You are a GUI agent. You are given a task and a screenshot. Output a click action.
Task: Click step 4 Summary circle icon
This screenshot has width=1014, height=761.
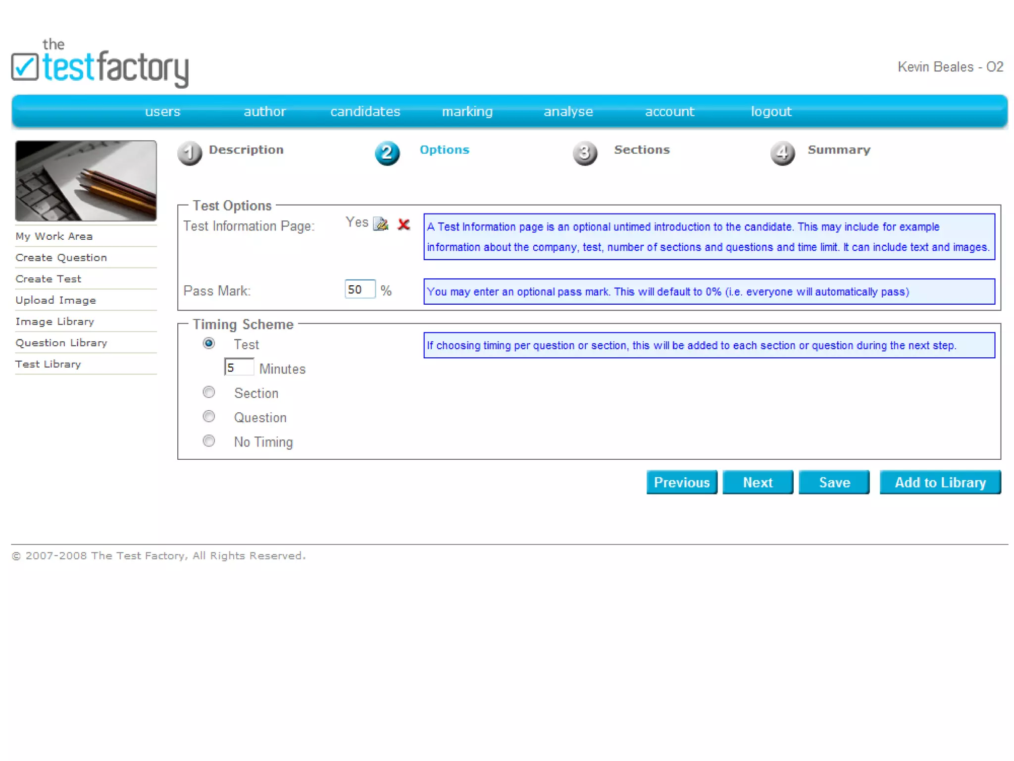pos(782,153)
